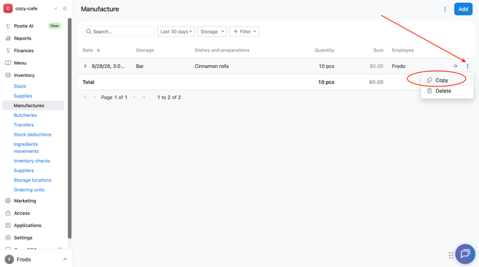Open Cinnamon rolls row via arrow icon

tap(455, 66)
